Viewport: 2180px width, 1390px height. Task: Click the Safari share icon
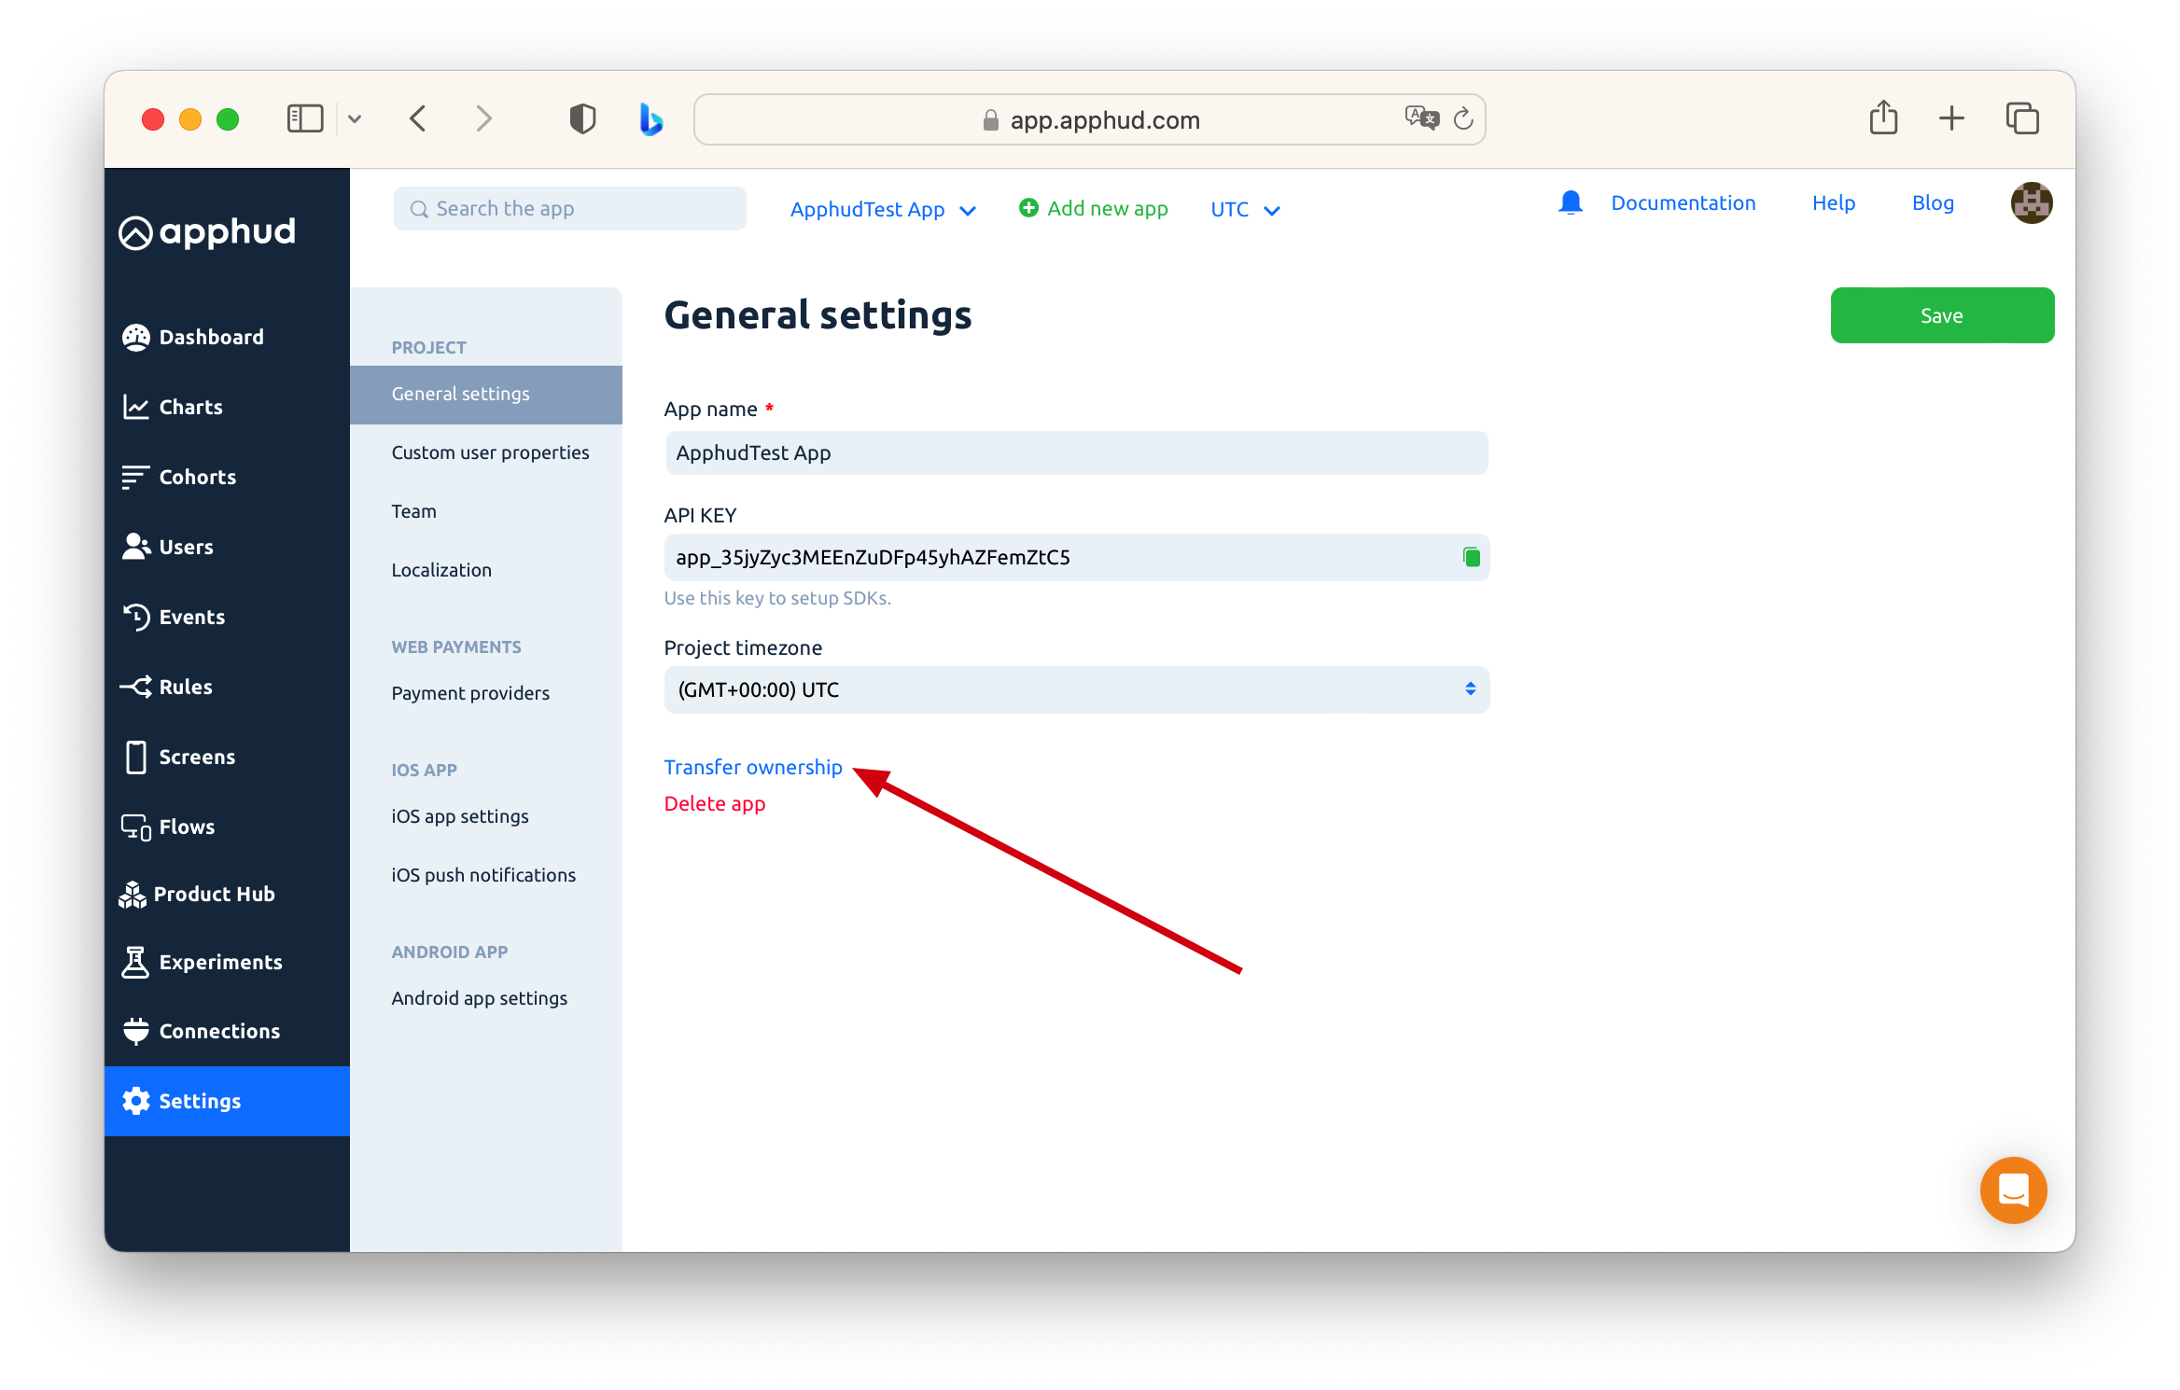click(x=1883, y=118)
